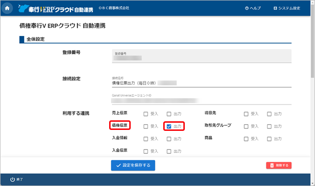Focus the 登録番号 input field

pos(202,56)
